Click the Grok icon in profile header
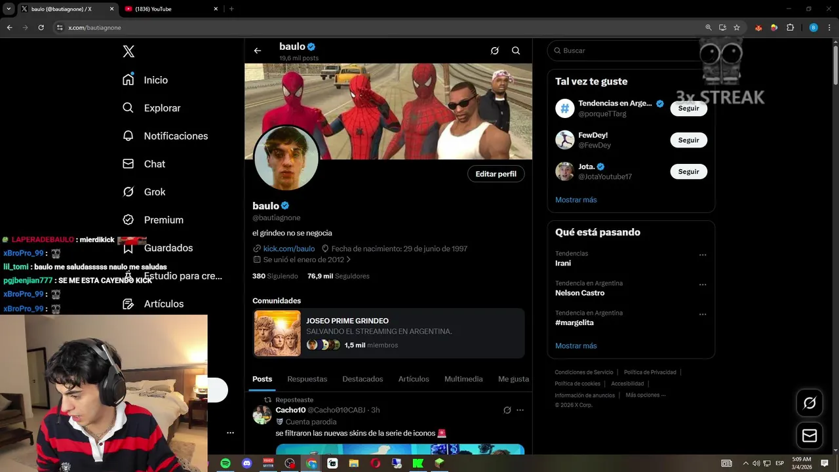 point(495,50)
